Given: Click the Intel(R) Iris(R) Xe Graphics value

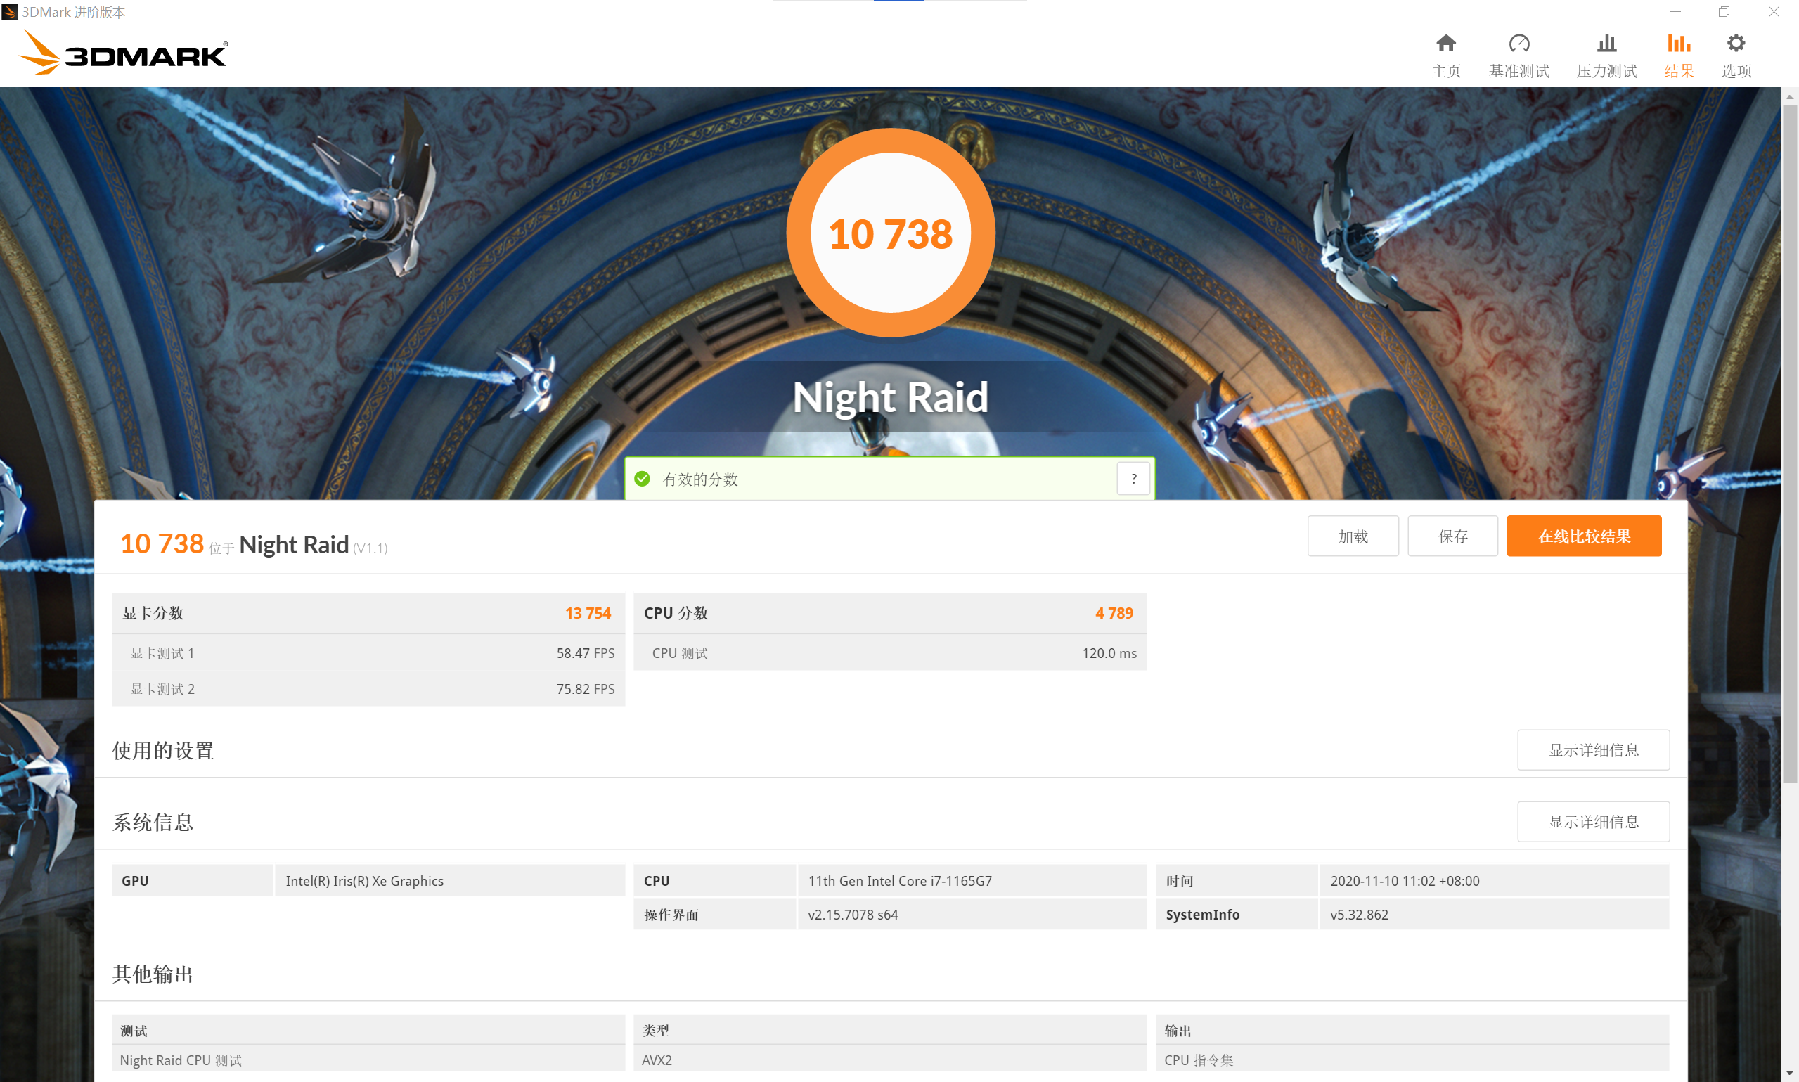Looking at the screenshot, I should coord(364,881).
